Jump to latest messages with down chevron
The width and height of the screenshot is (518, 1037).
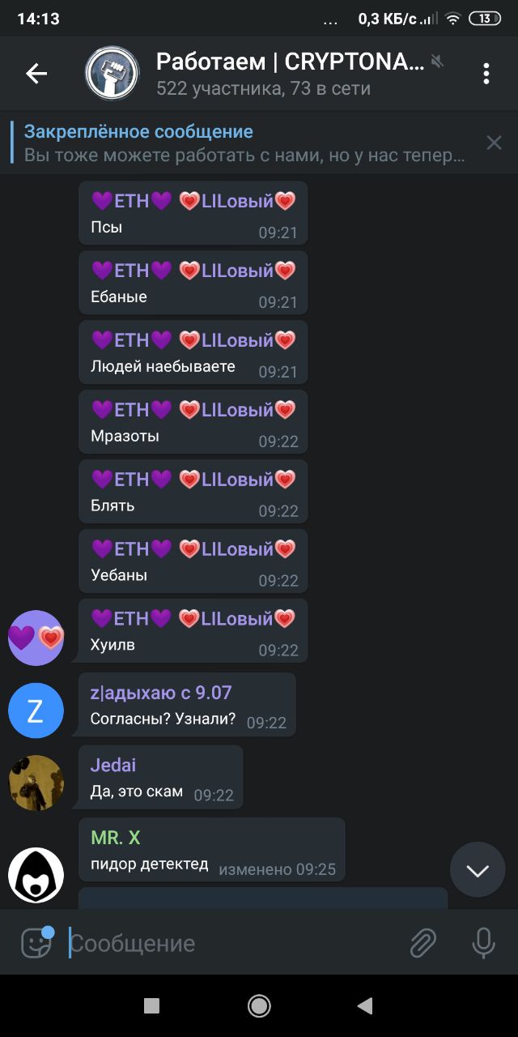coord(478,870)
